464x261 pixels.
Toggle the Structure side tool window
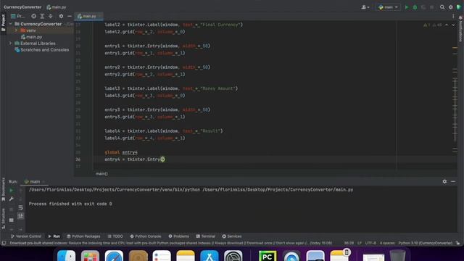[3, 218]
